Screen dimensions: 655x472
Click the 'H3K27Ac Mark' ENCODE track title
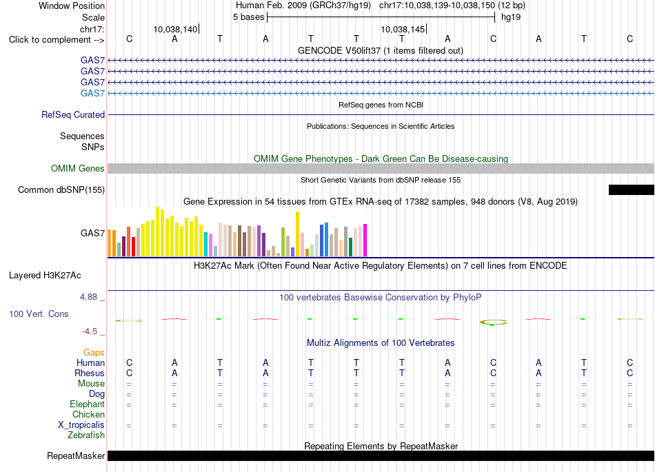click(x=381, y=265)
